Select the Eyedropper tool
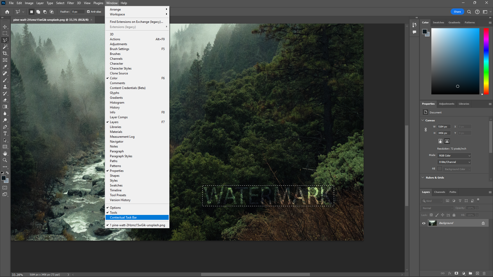 click(x=5, y=67)
